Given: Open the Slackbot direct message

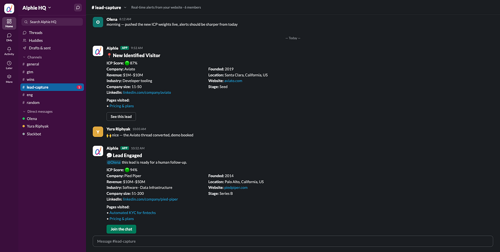Looking at the screenshot, I should tap(52, 134).
